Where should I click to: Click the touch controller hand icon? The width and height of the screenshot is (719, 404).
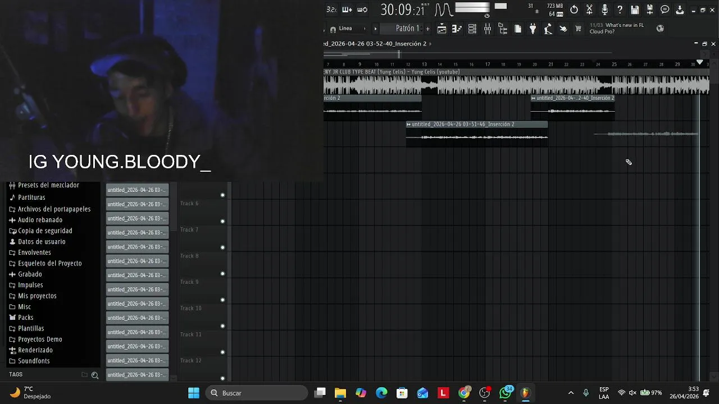(x=563, y=29)
